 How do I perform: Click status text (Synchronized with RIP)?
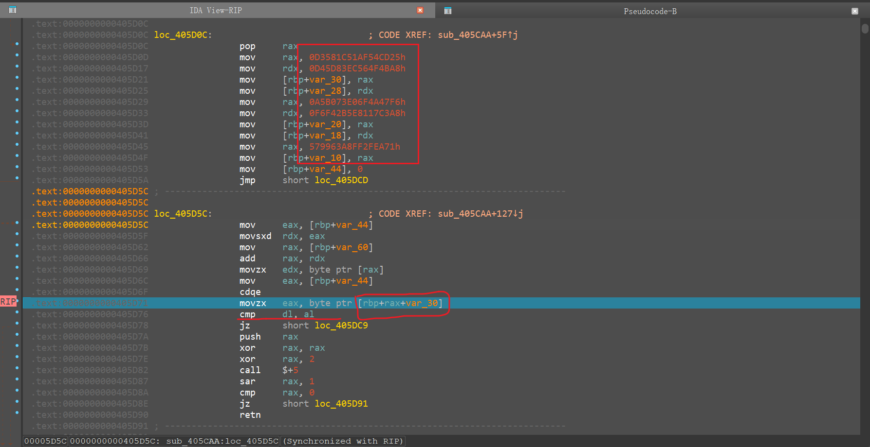(343, 441)
